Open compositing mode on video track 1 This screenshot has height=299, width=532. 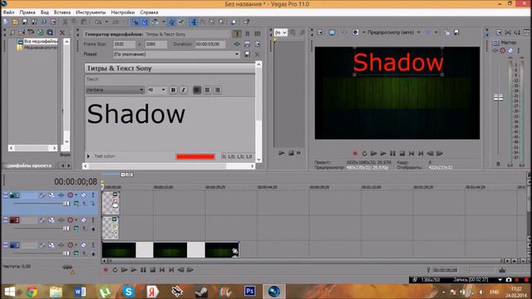click(x=76, y=203)
